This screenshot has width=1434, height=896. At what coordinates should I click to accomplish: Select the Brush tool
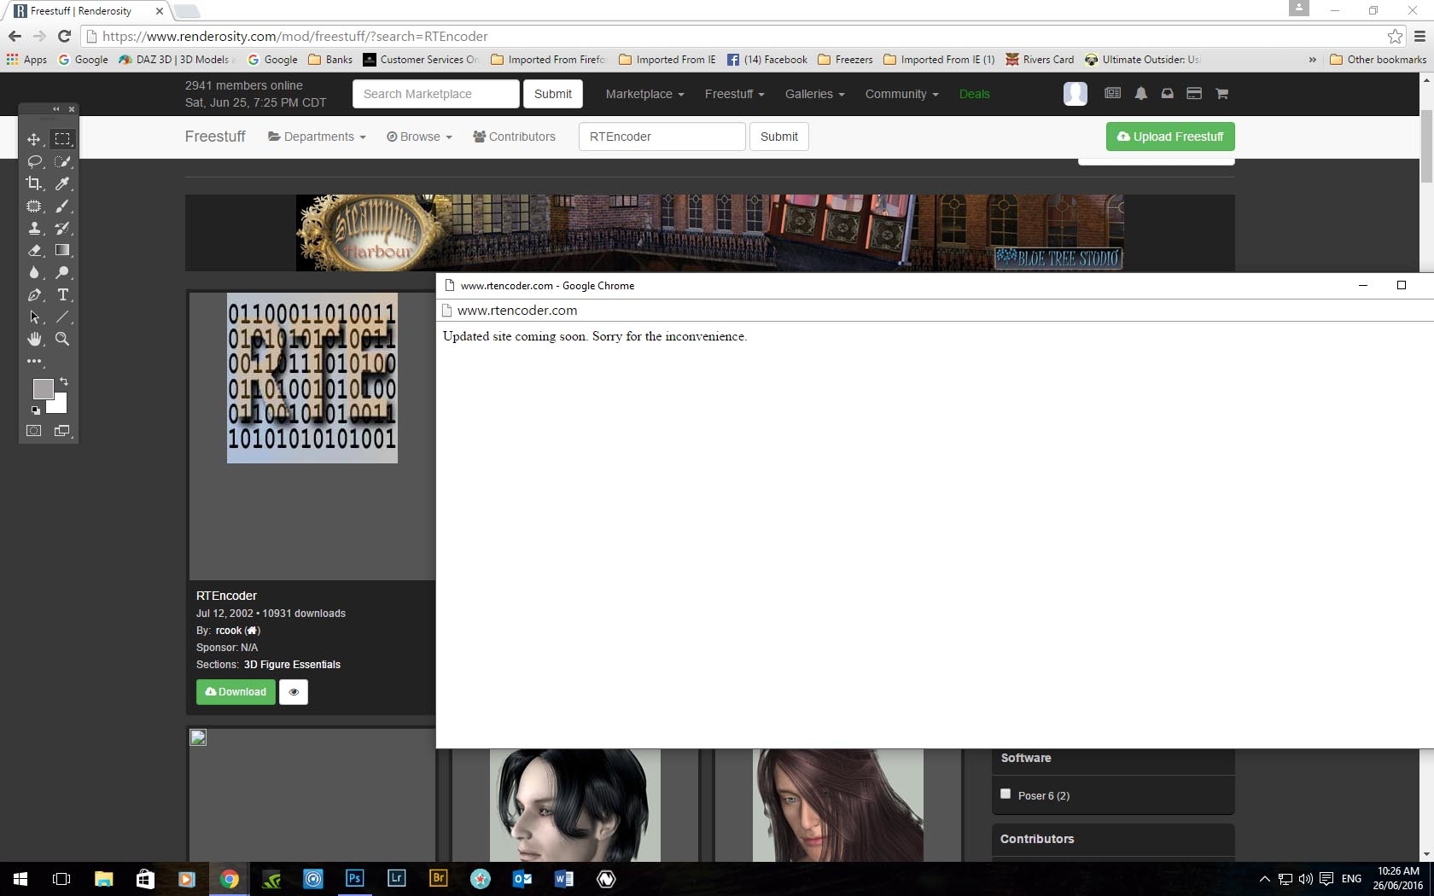click(62, 206)
